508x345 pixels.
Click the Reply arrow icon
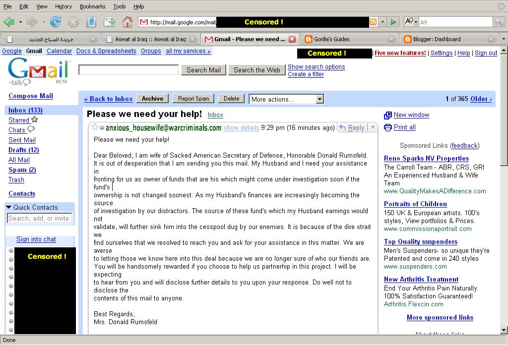342,127
